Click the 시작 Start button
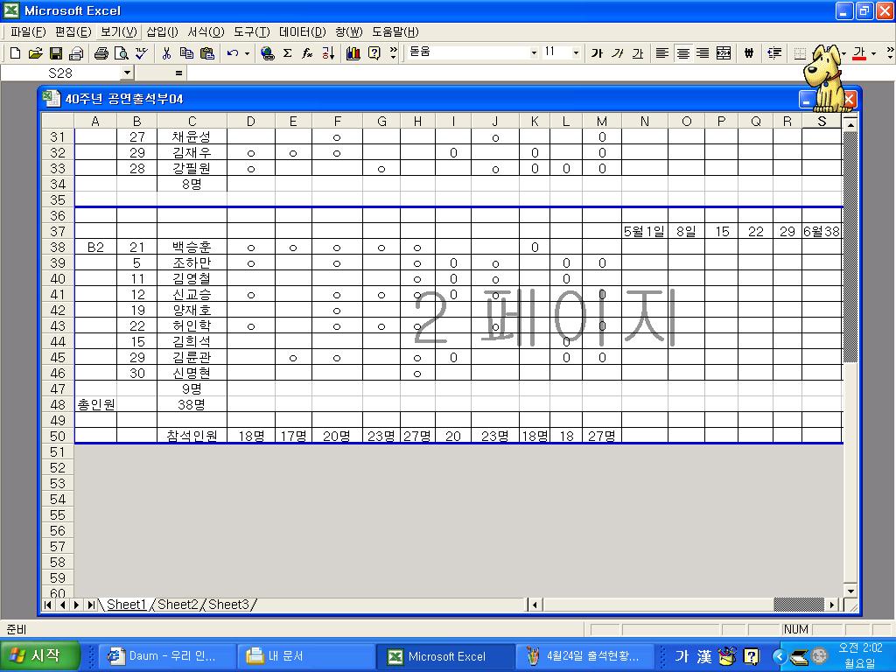This screenshot has width=896, height=672. point(40,655)
